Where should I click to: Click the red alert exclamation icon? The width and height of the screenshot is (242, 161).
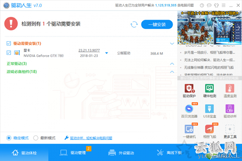coord(11,23)
